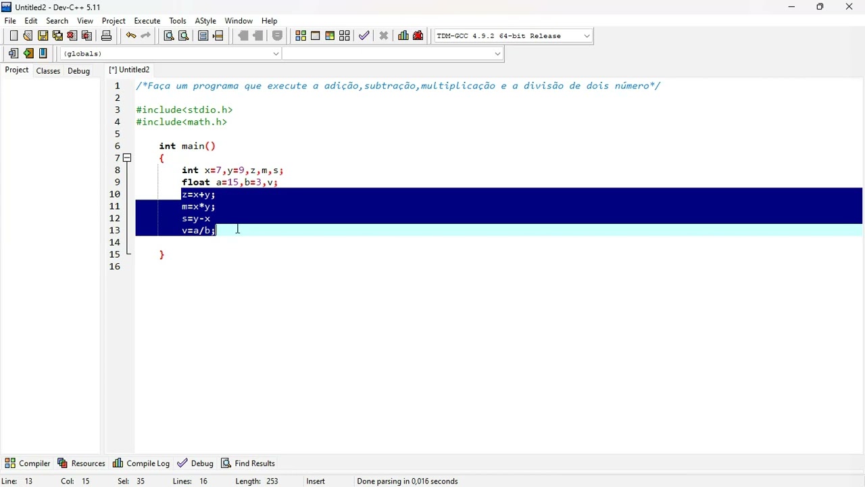
Task: Click the 'Length: 253' status bar entry
Action: point(257,482)
